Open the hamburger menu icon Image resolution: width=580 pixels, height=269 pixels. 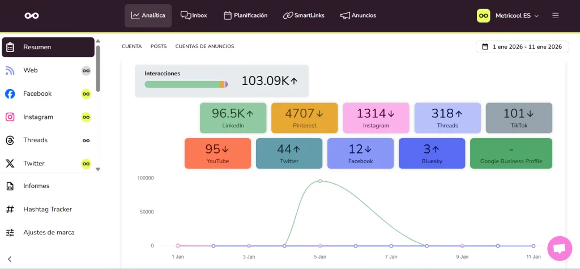(555, 15)
